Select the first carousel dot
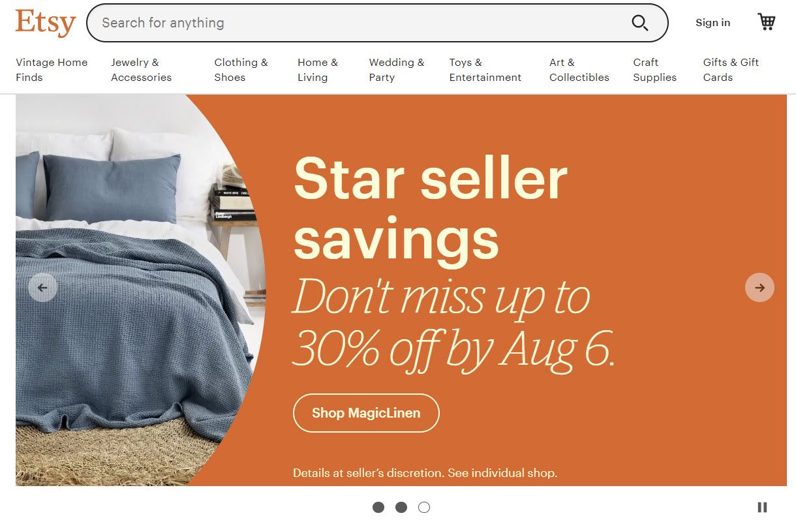The height and width of the screenshot is (522, 796). (x=378, y=507)
